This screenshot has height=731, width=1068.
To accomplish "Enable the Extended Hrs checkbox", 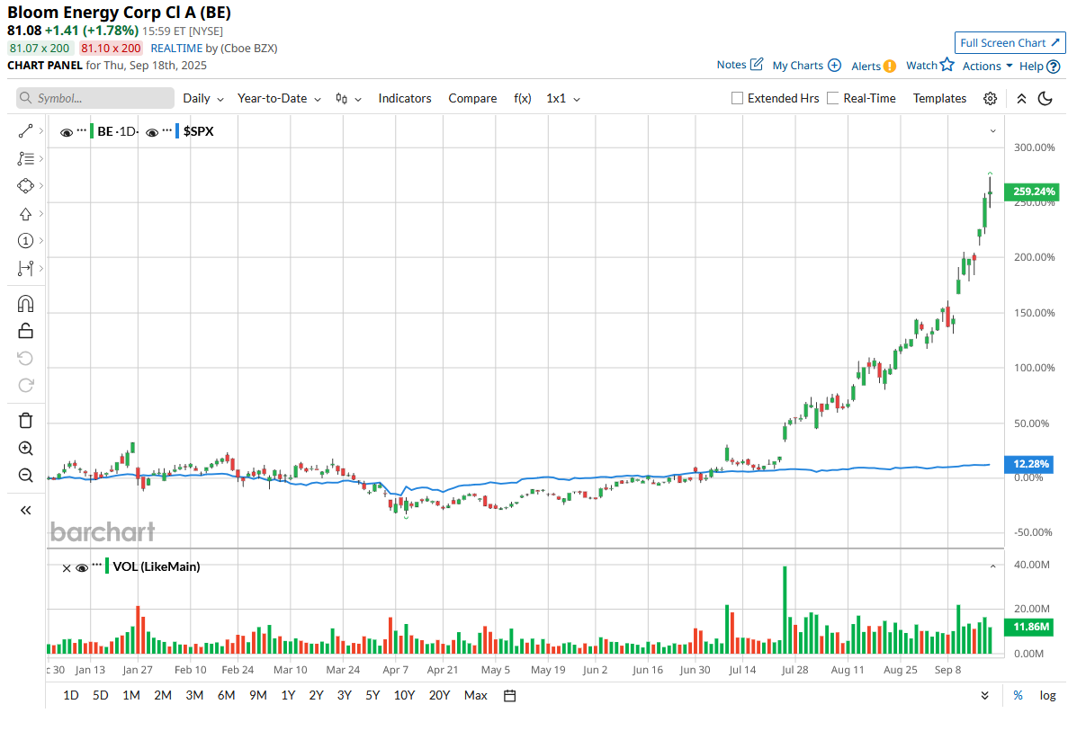I will 737,98.
